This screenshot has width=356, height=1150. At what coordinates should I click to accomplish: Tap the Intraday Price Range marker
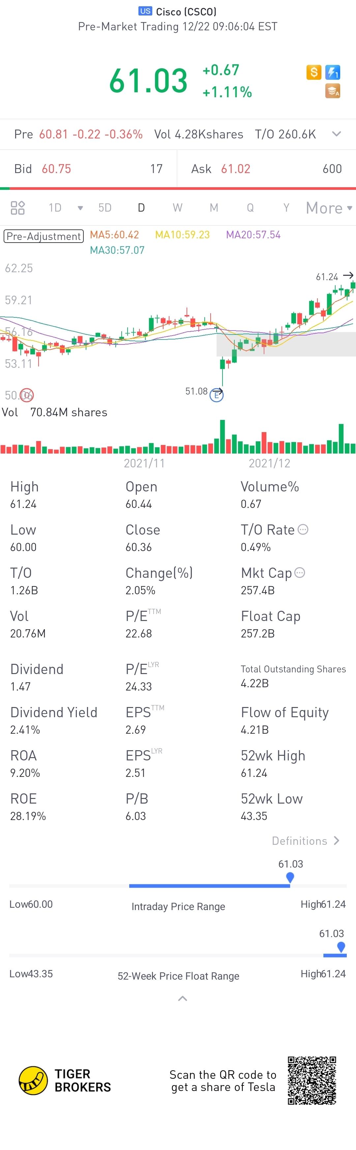coord(290,878)
